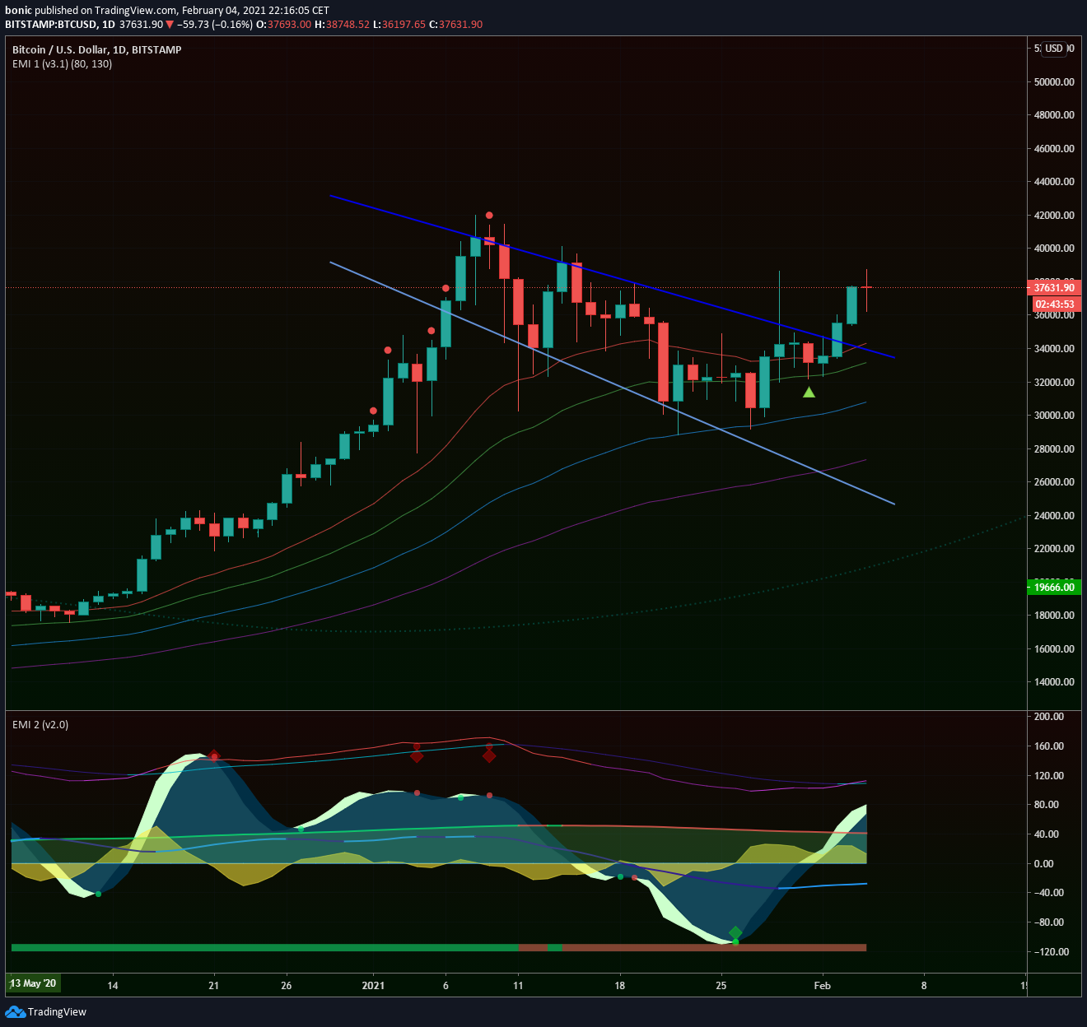Click the Feb label on the time axis
Viewport: 1087px width, 1027px height.
[822, 985]
